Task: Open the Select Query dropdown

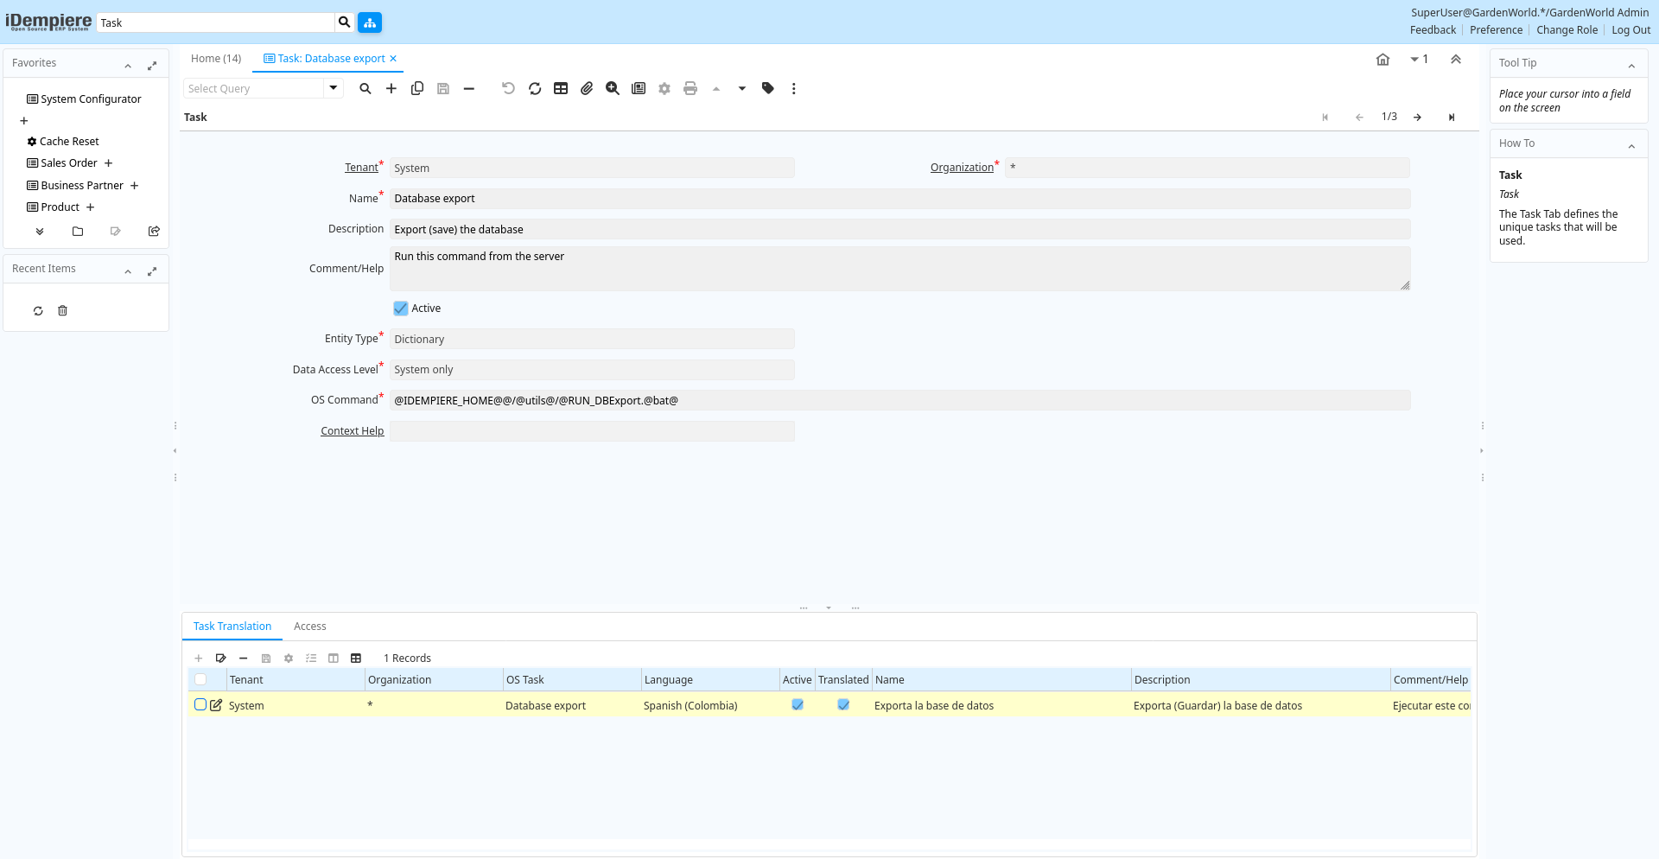Action: [x=334, y=88]
